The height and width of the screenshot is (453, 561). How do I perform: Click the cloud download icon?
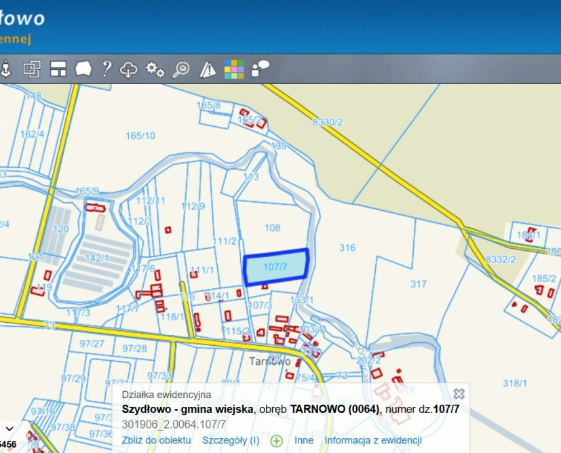click(x=129, y=68)
